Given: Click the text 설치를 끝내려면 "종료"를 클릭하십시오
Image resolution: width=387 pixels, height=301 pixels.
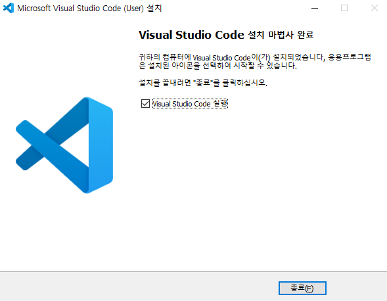Looking at the screenshot, I should point(203,82).
